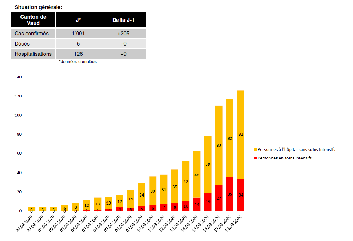353x241 pixels.
Task: Select the 'Personnes à l'hôpital sans soins intensifs' label
Action: [x=296, y=150]
